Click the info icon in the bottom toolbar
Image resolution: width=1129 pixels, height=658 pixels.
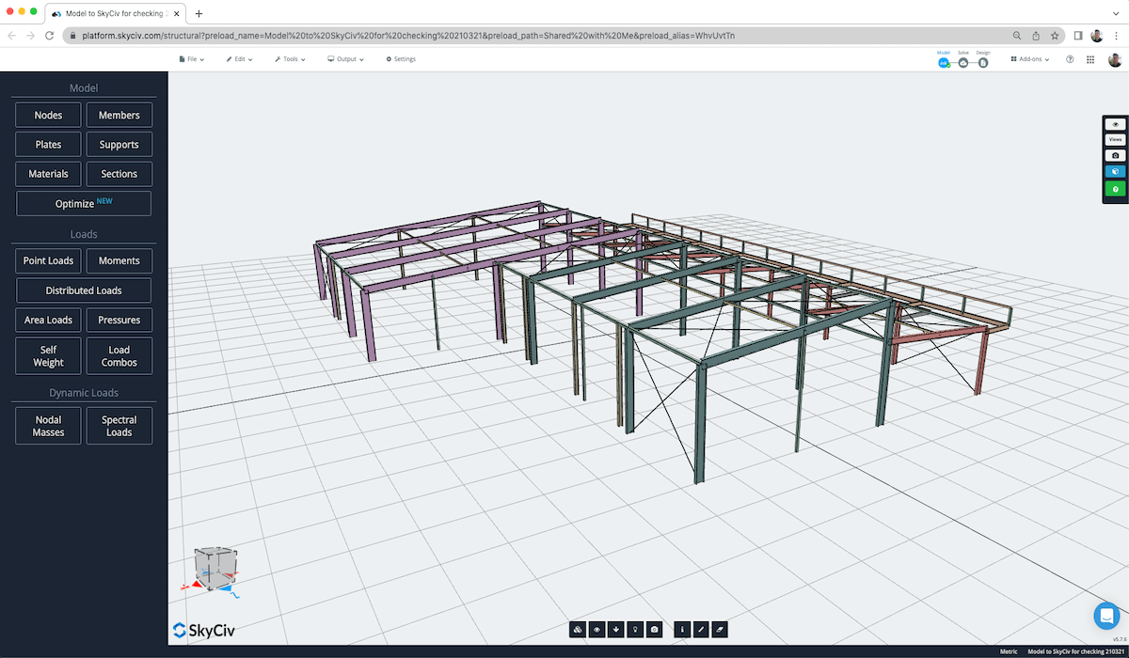tap(682, 629)
